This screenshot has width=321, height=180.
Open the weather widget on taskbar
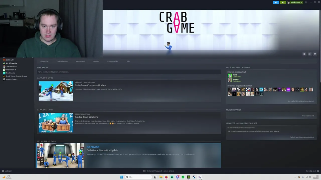click(8, 177)
